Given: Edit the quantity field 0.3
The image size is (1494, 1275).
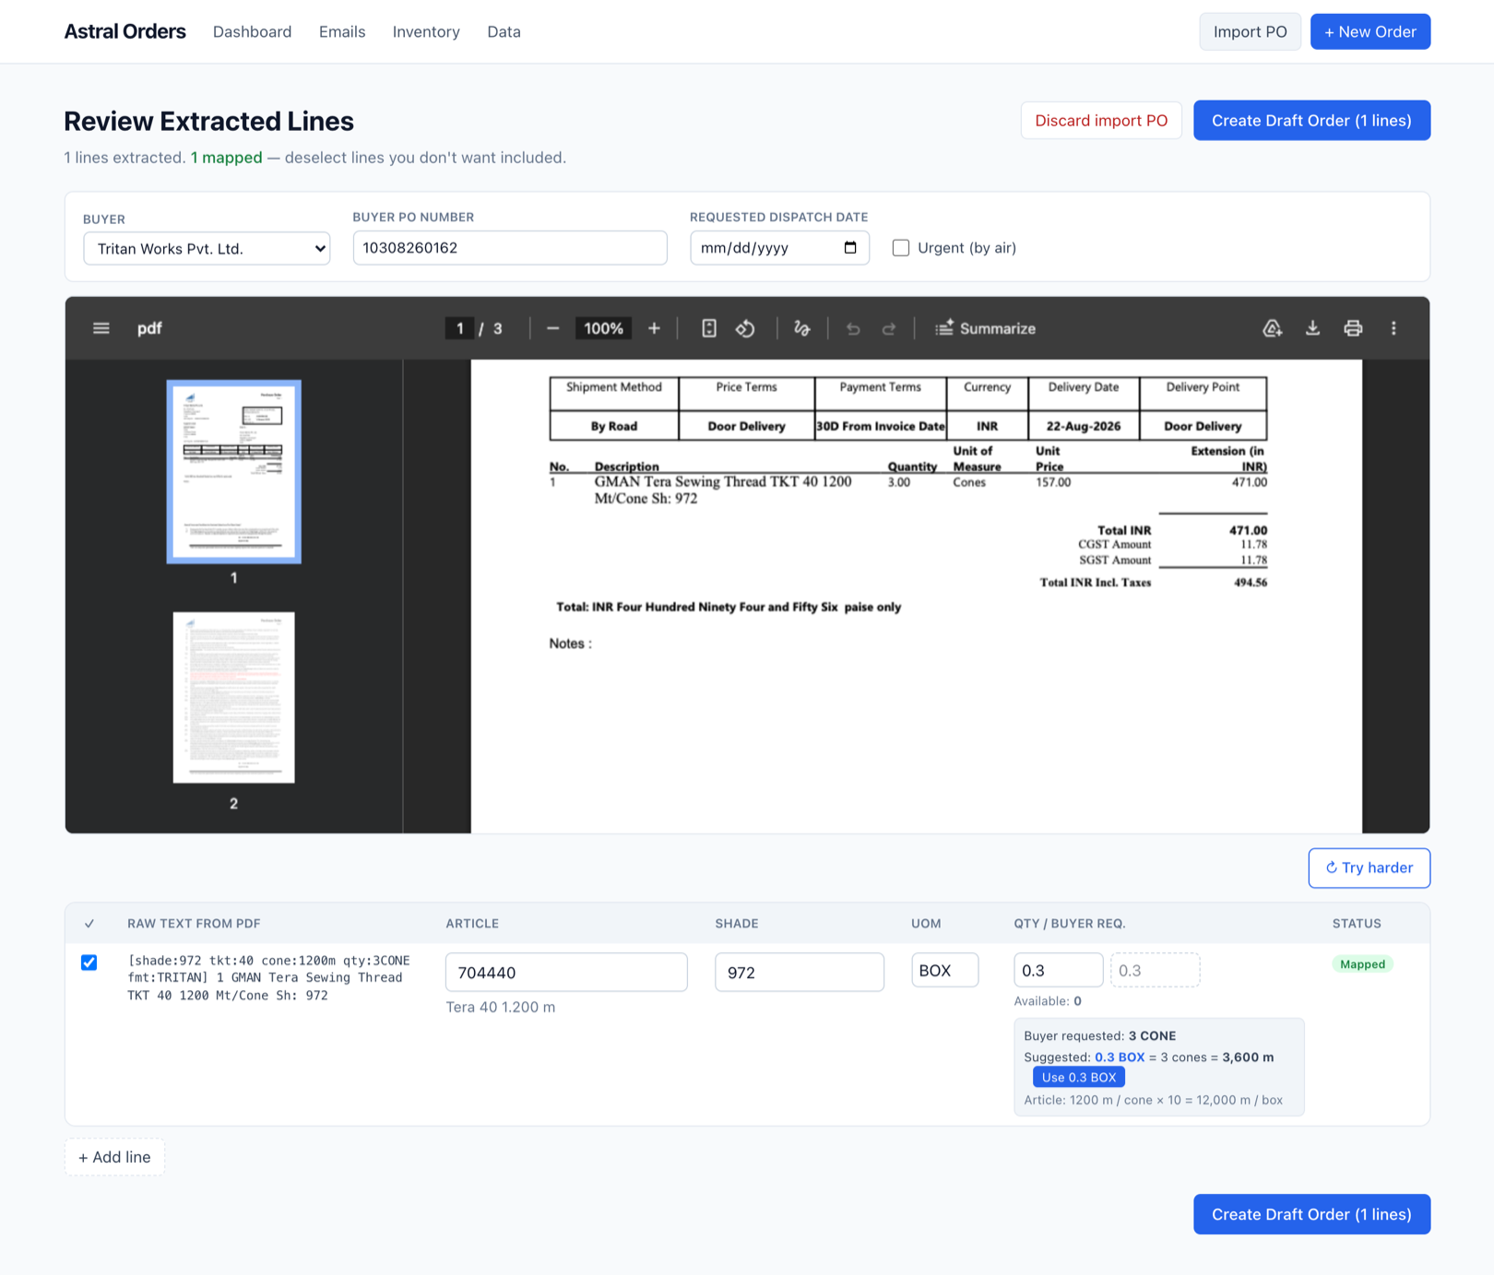Looking at the screenshot, I should click(x=1058, y=970).
